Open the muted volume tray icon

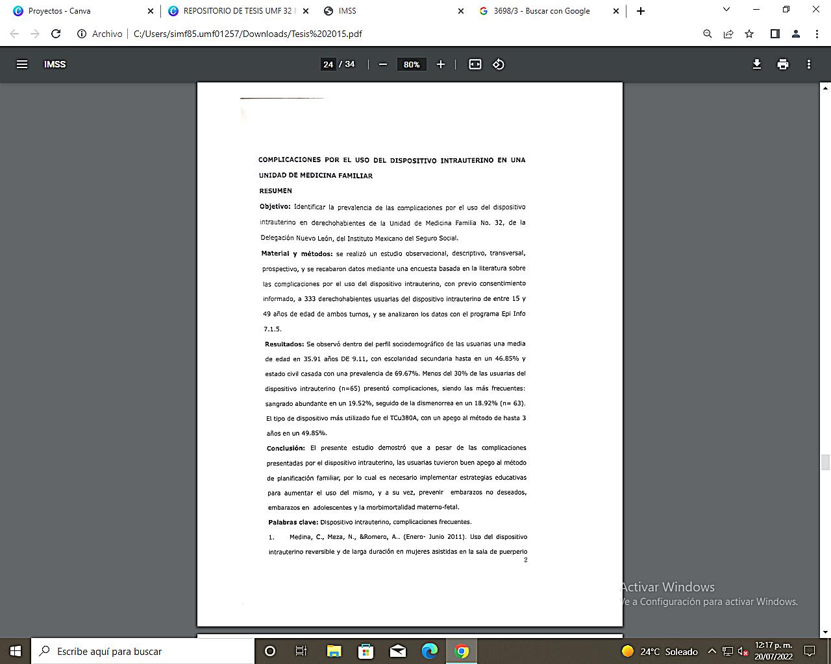pyautogui.click(x=743, y=651)
